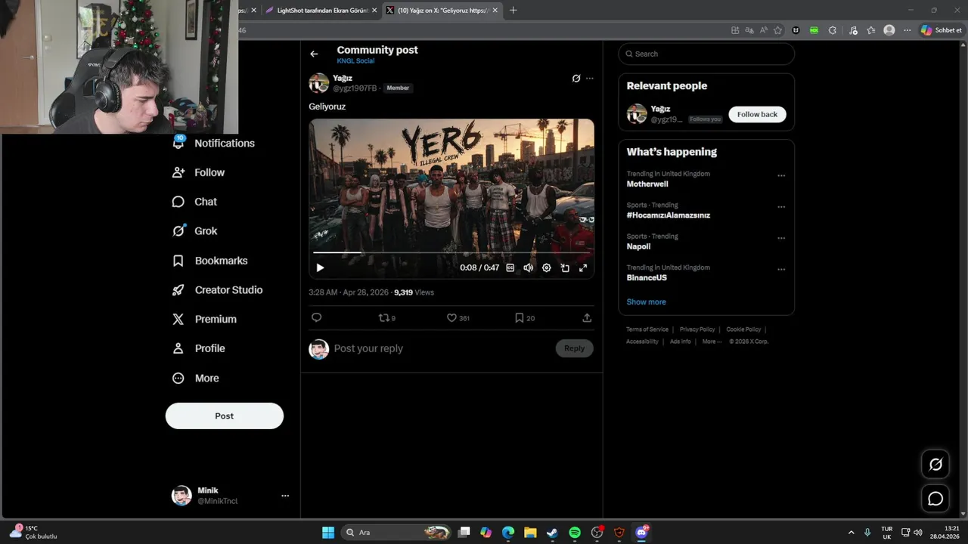Open the KNGL Social community link
The height and width of the screenshot is (544, 968).
[x=355, y=61]
